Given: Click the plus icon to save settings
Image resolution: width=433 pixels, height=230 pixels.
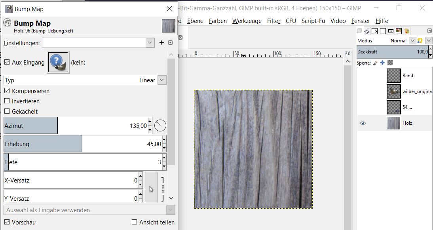Looking at the screenshot, I should click(x=161, y=43).
